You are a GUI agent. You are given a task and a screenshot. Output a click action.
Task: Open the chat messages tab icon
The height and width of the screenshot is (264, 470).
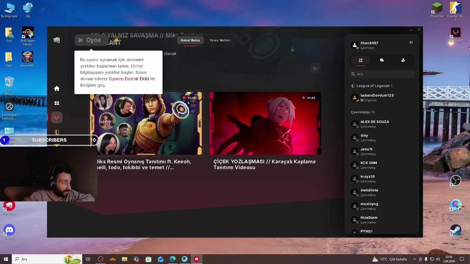(x=382, y=60)
